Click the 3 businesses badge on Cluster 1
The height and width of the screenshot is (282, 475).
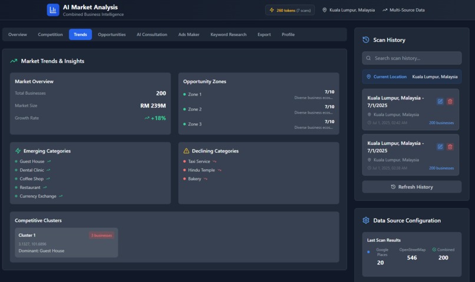(101, 235)
